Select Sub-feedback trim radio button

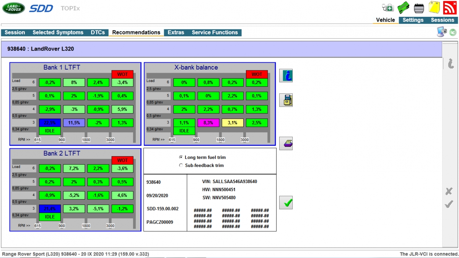coord(181,166)
